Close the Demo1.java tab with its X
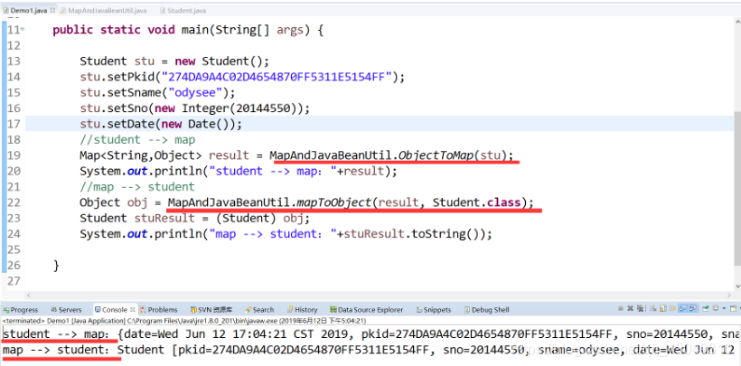Screen dimensions: 741x366 pyautogui.click(x=52, y=10)
